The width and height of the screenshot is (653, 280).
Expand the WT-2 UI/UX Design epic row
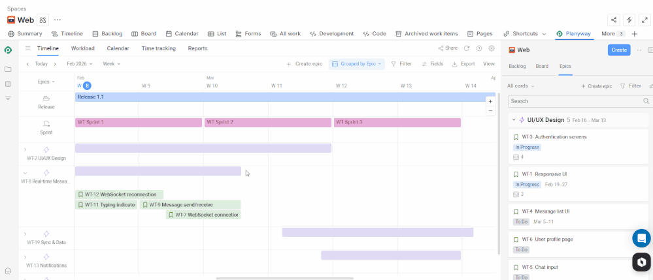25,149
